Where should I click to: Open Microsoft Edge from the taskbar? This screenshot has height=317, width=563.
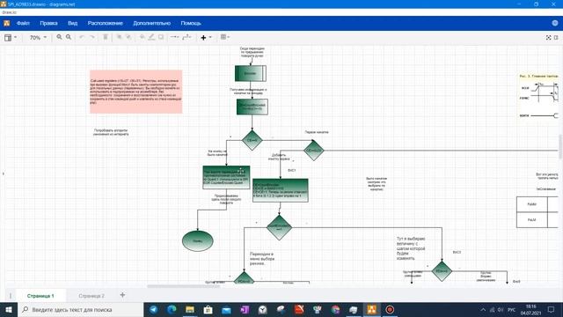(172, 309)
